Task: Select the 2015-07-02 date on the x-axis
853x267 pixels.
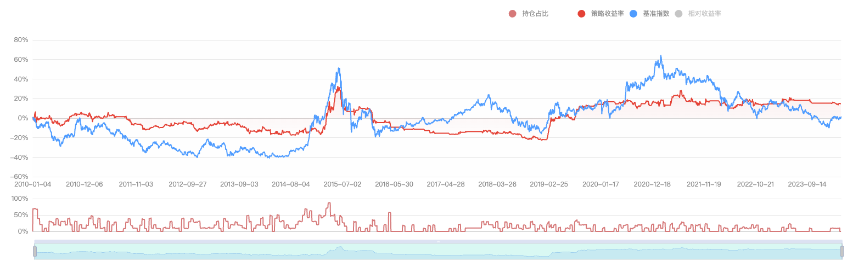Action: pos(343,184)
